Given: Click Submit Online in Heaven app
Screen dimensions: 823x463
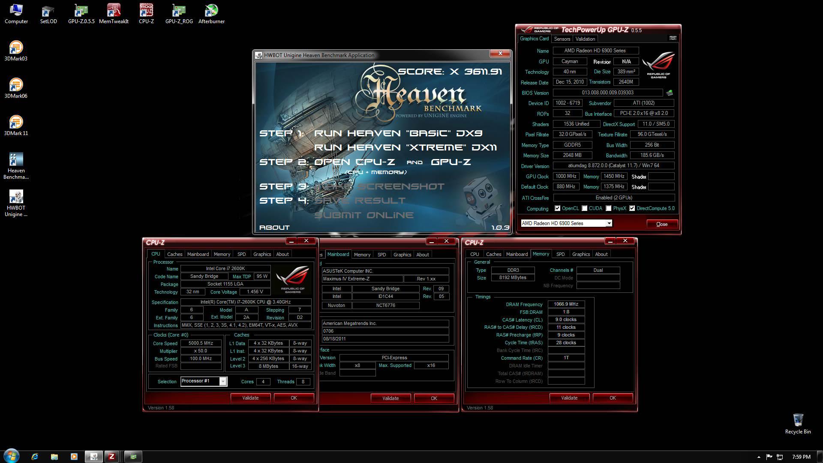Looking at the screenshot, I should pyautogui.click(x=364, y=215).
